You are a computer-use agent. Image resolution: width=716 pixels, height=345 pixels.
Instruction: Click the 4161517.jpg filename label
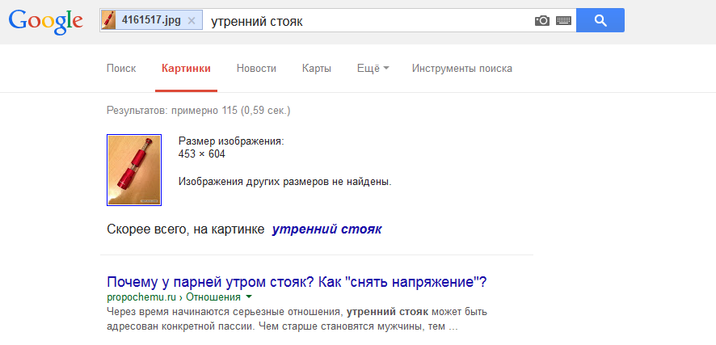150,21
